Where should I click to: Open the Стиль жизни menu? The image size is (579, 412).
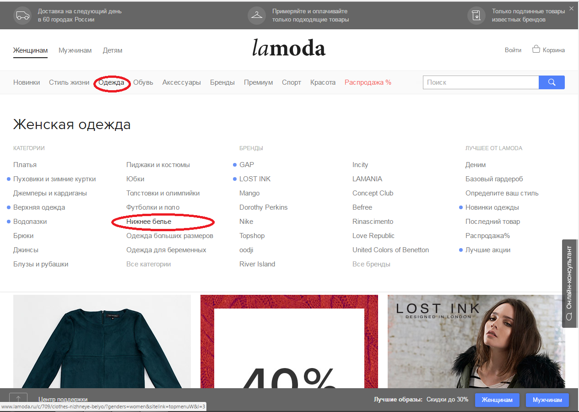click(x=69, y=82)
